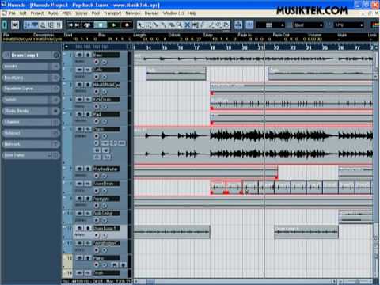Toggle Show Overview toolbar button

tap(43, 25)
